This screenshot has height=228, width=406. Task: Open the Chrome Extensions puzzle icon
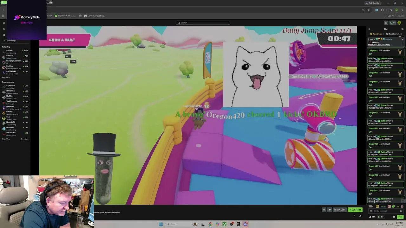pos(383,10)
